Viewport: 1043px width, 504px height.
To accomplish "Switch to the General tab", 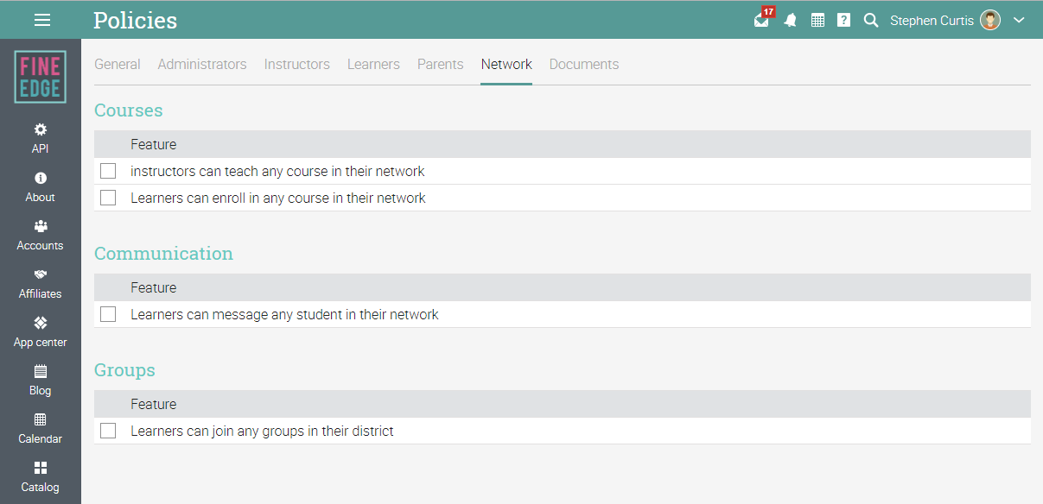I will click(x=118, y=64).
